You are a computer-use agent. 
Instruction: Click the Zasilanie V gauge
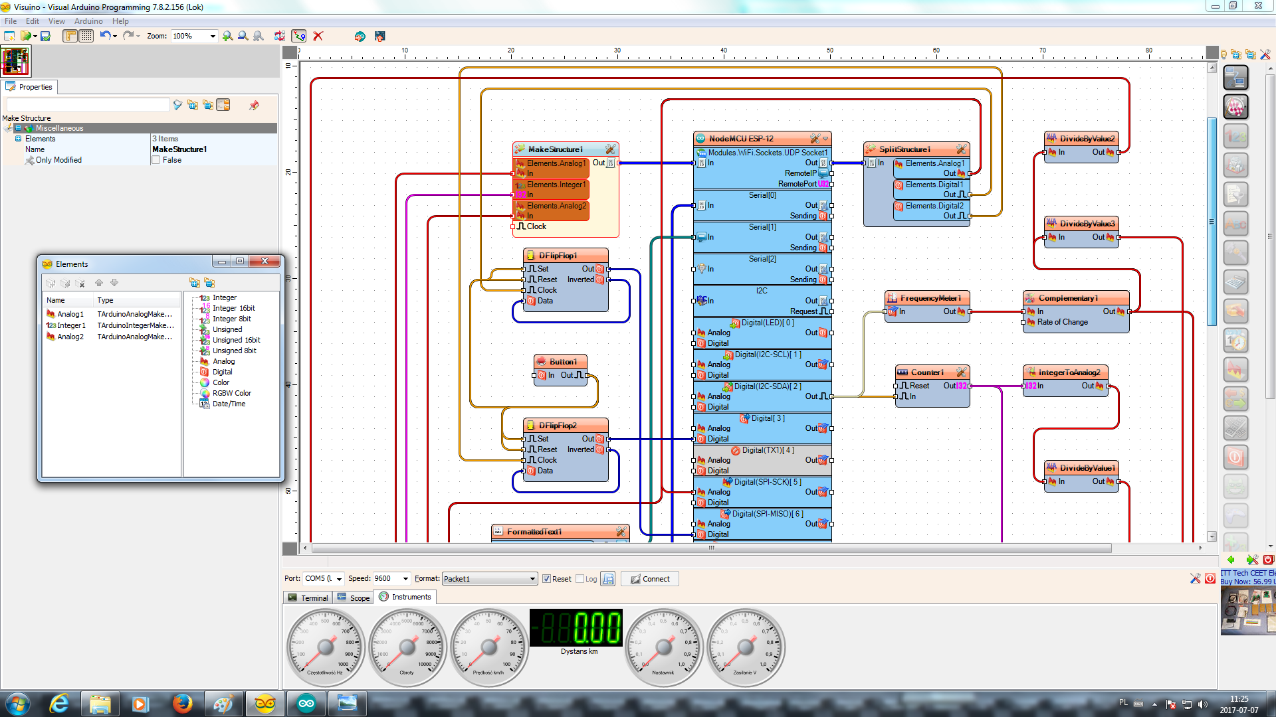point(745,647)
